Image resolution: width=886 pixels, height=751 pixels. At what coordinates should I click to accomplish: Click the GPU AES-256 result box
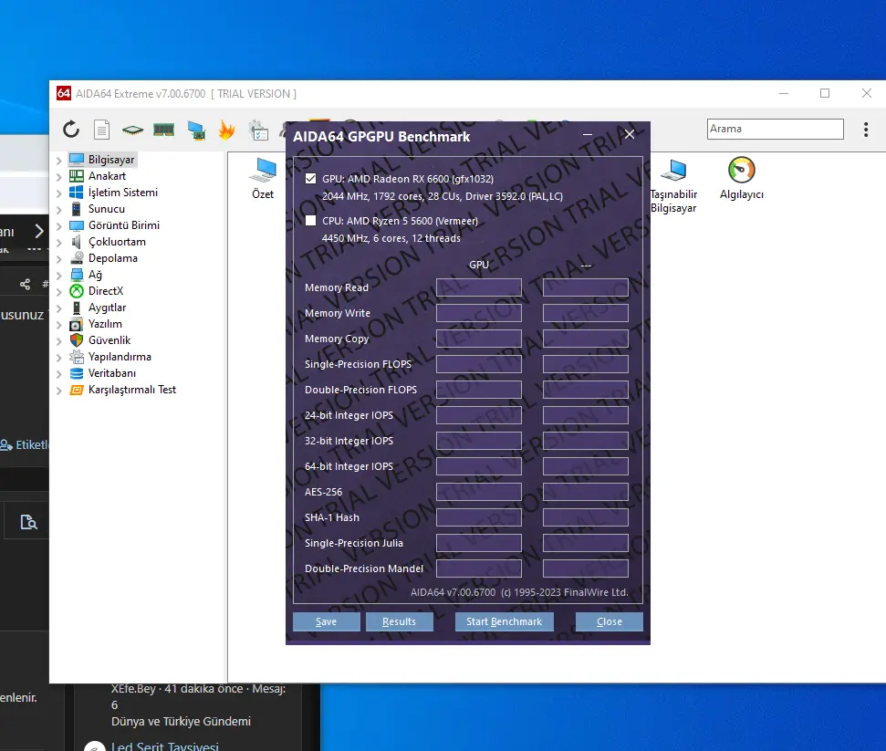[x=479, y=492]
